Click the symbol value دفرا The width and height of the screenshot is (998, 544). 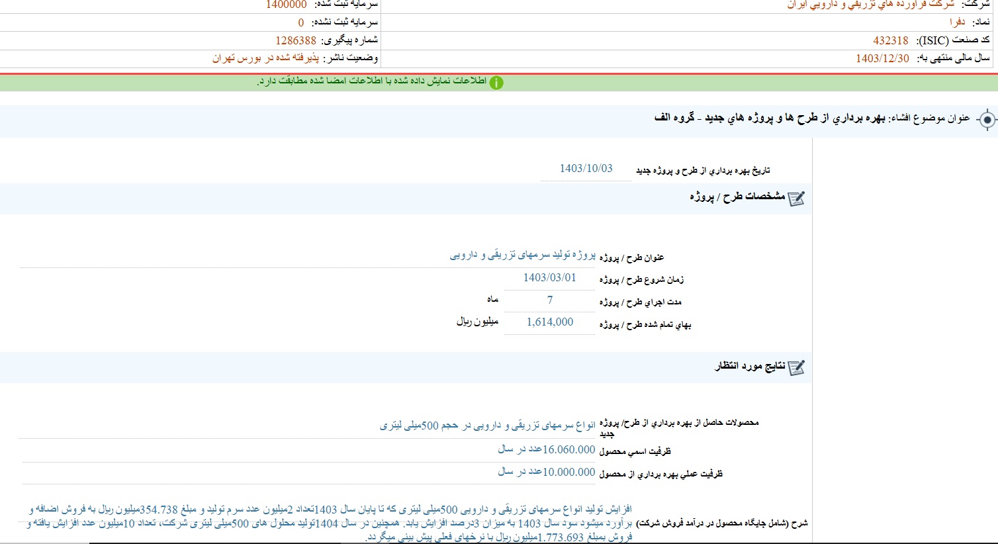[957, 23]
